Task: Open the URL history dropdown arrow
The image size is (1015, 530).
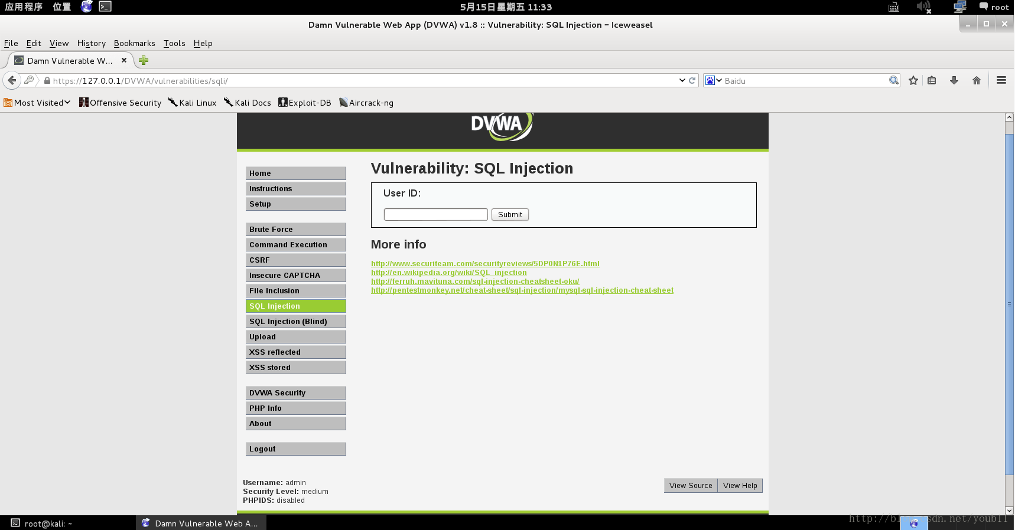Action: pyautogui.click(x=682, y=80)
